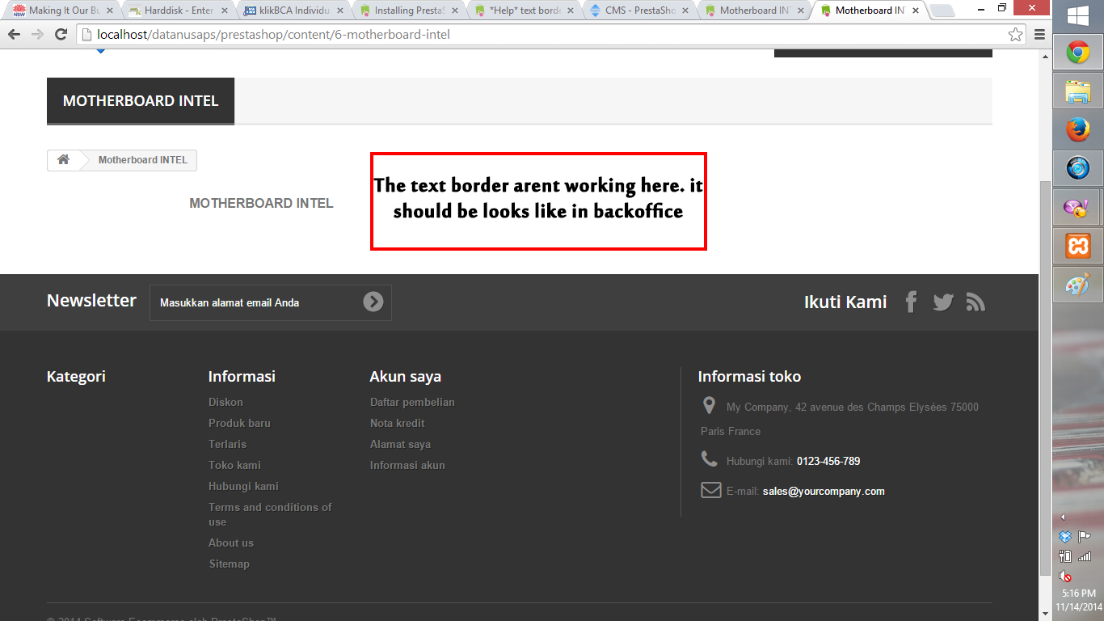Viewport: 1104px width, 621px height.
Task: Open the Nota kredit link
Action: pyautogui.click(x=397, y=423)
